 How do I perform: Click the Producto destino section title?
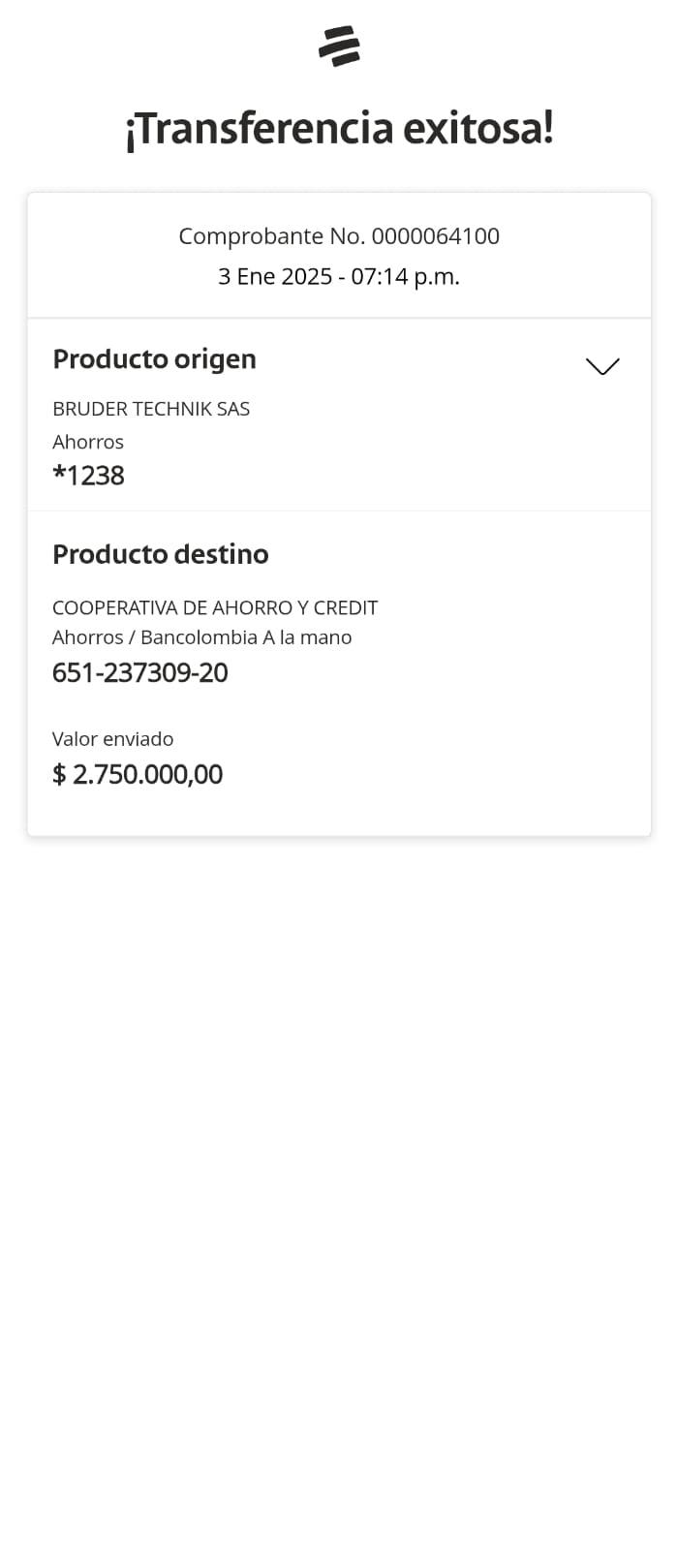point(160,554)
